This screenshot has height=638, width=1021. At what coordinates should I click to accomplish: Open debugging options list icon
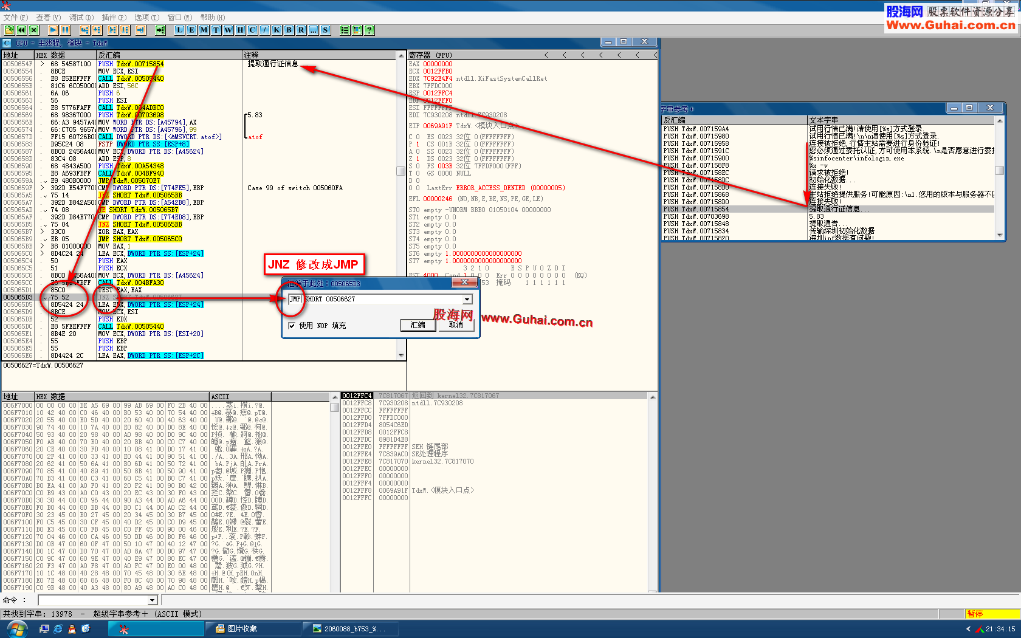click(345, 30)
